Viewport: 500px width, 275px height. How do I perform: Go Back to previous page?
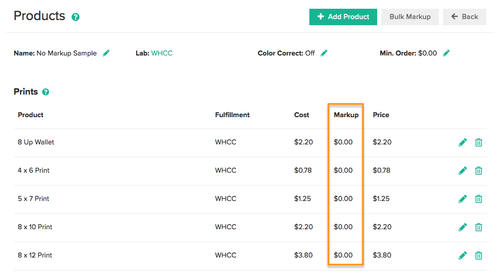(465, 17)
